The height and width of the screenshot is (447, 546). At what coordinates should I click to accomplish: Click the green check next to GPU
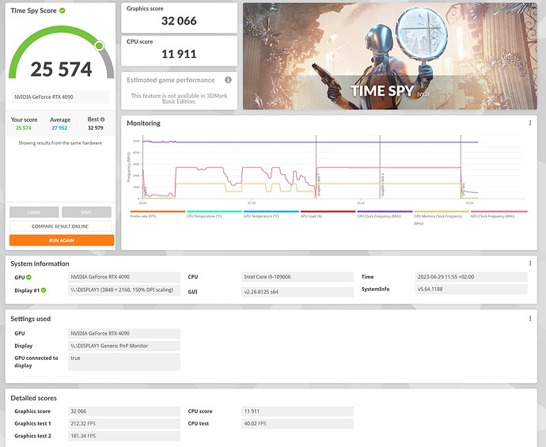(x=28, y=278)
